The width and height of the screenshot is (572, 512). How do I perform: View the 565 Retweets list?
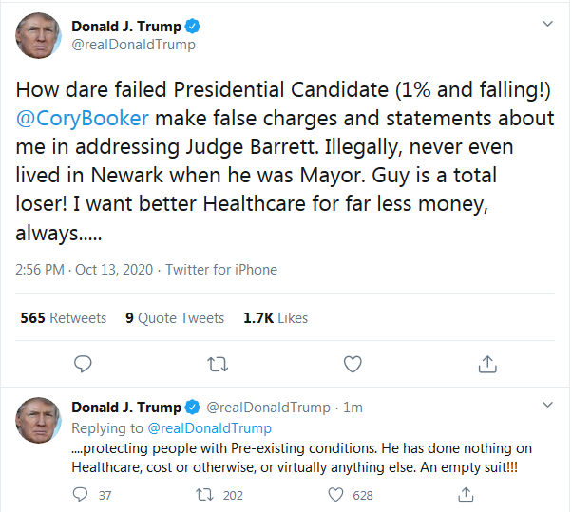(x=64, y=318)
